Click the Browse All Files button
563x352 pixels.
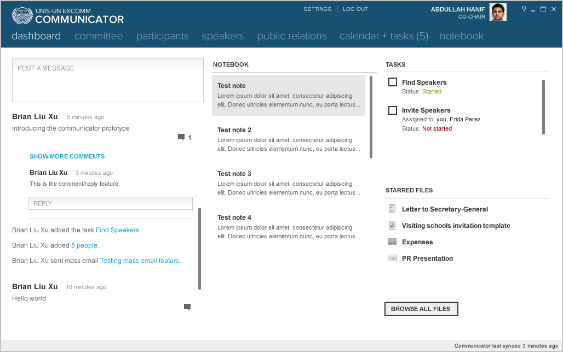(421, 309)
